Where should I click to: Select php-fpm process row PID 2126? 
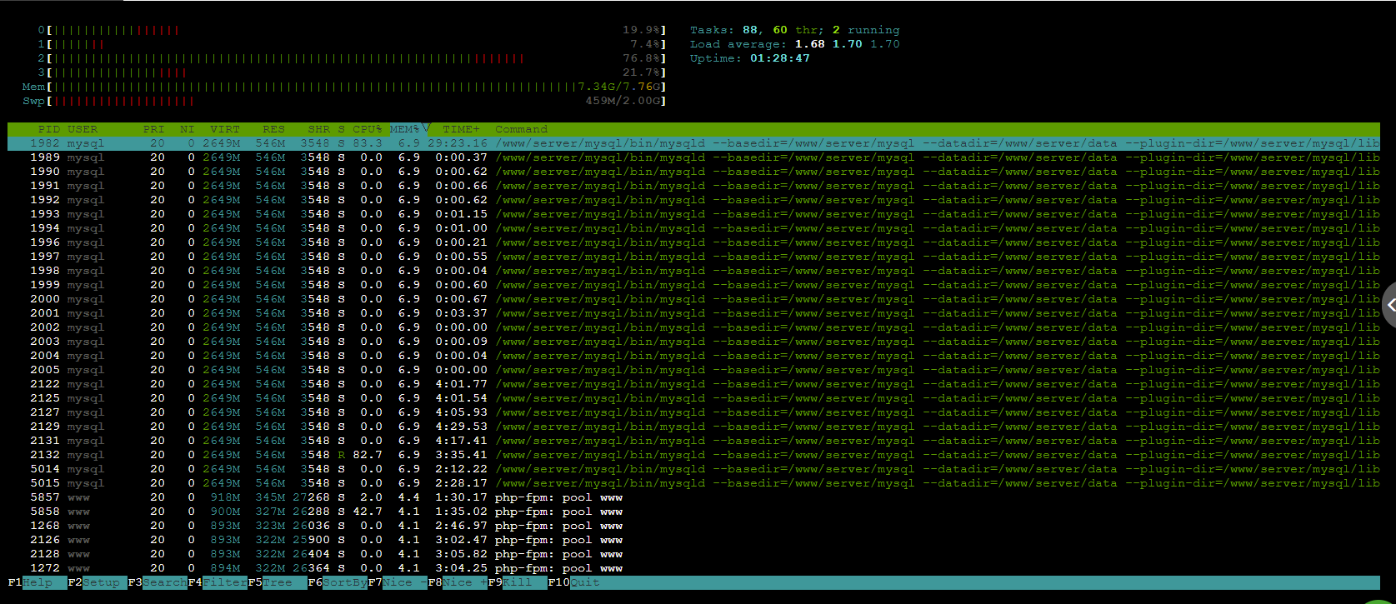coord(693,540)
